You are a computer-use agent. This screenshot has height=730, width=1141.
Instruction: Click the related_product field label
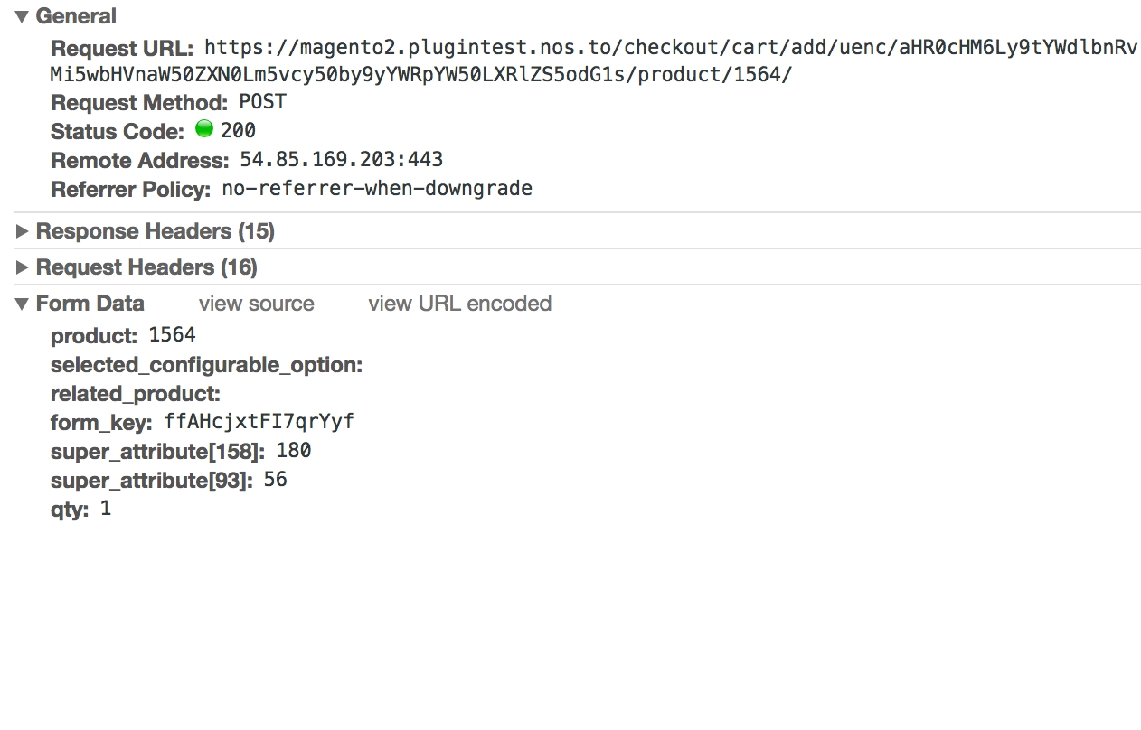coord(135,394)
